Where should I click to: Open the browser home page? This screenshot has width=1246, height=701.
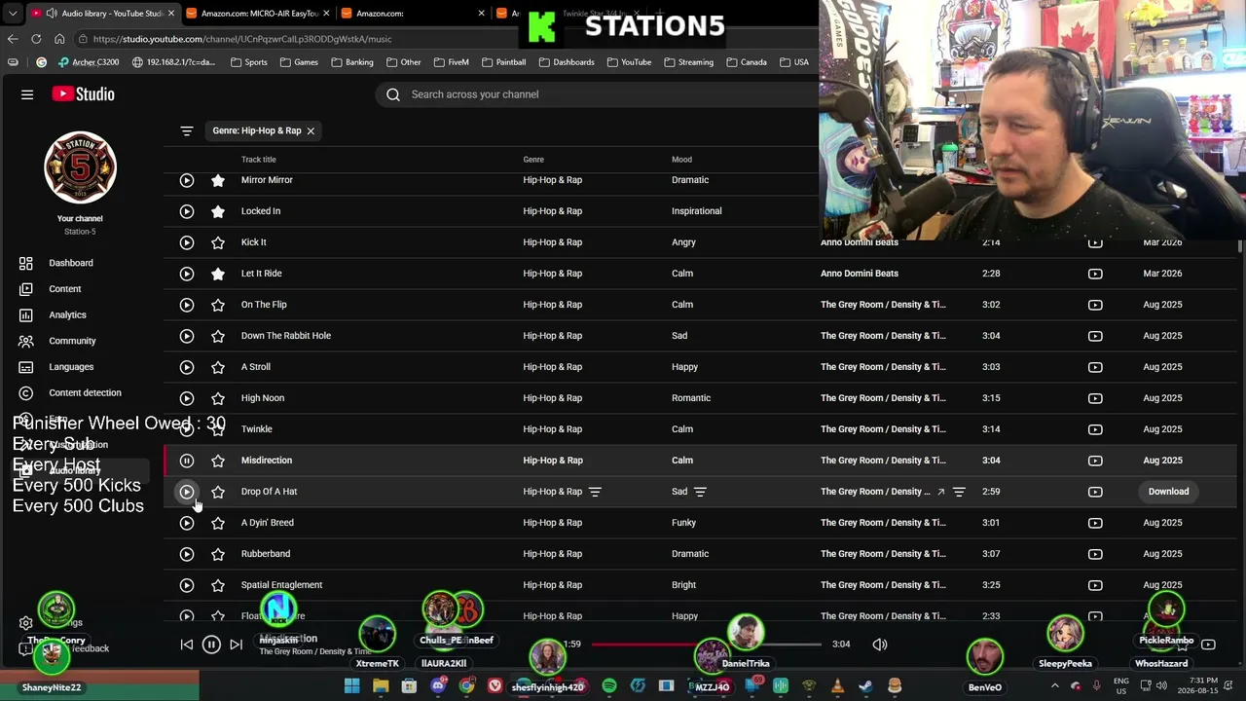click(59, 39)
